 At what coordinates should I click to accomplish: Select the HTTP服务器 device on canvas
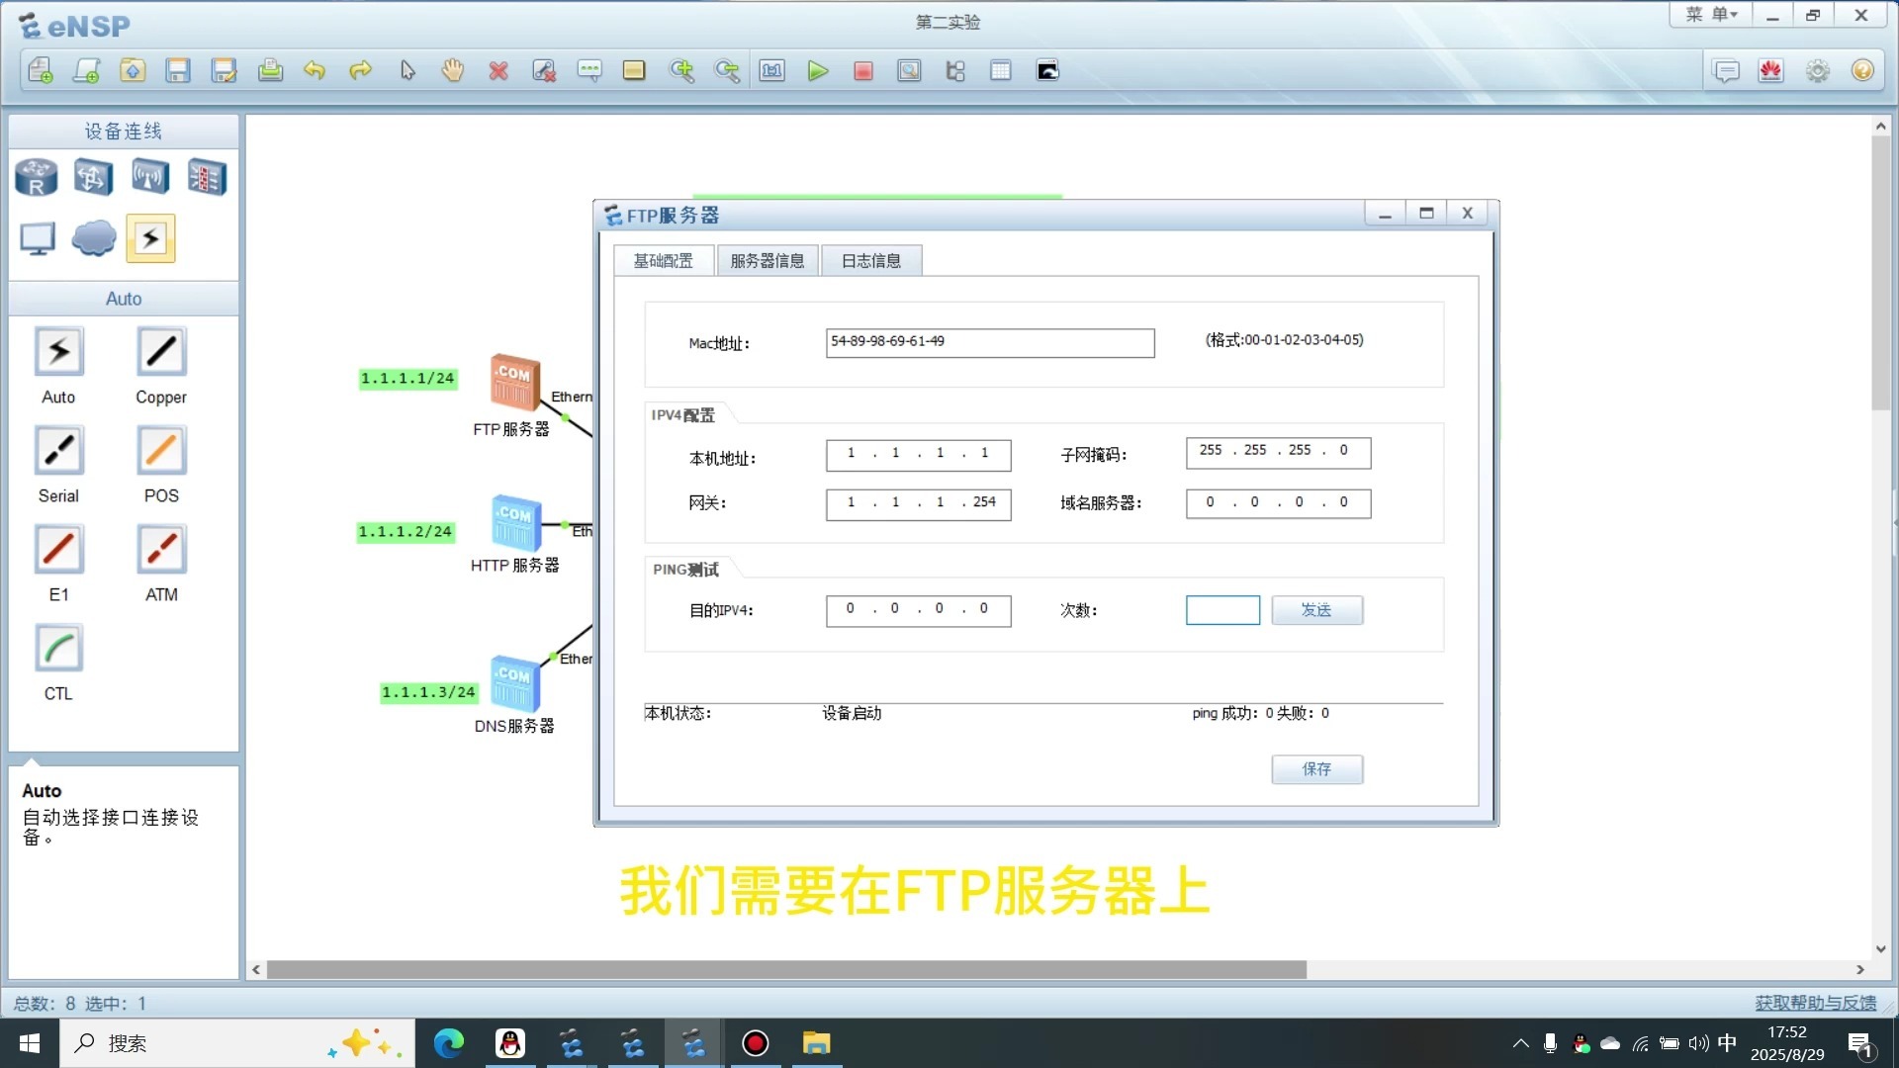[516, 523]
